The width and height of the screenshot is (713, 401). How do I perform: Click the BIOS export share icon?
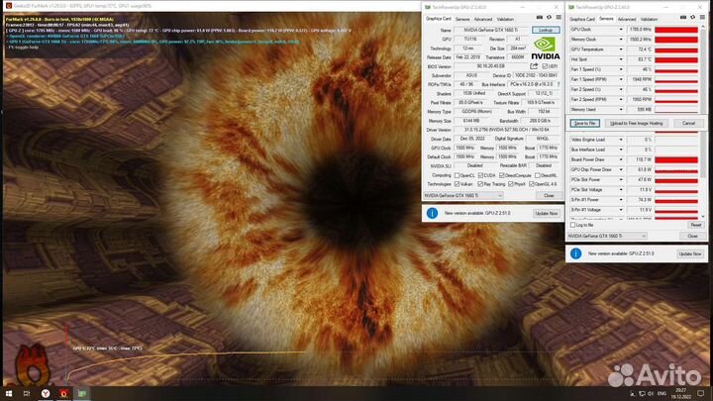tap(534, 66)
